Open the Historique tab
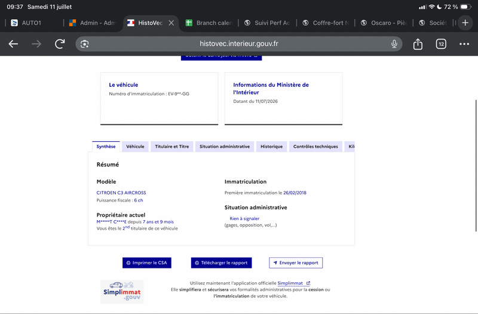Viewport: 478px width, 314px height. (x=271, y=147)
